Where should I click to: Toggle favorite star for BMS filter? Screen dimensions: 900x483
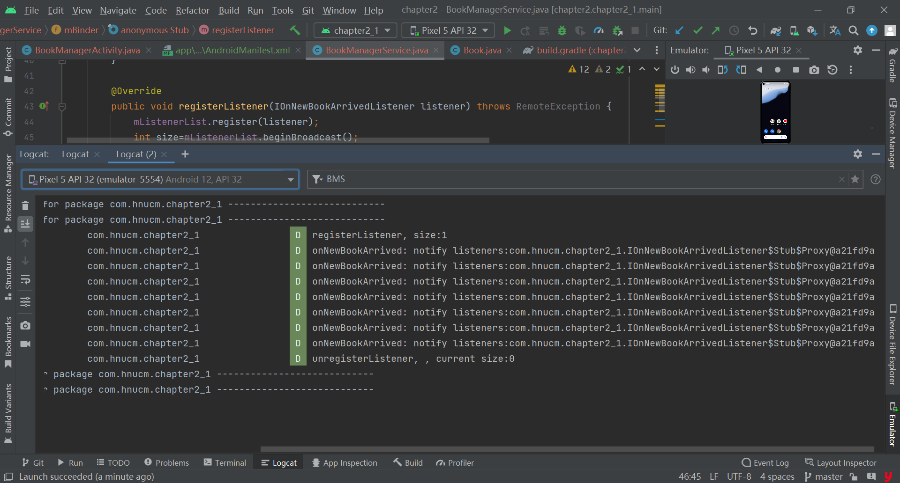[855, 179]
